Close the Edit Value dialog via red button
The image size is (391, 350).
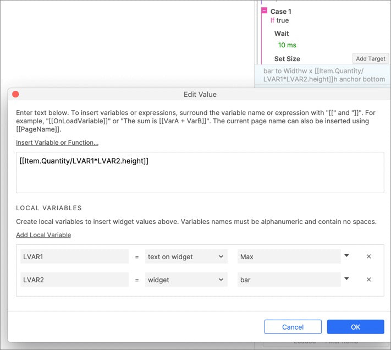pos(15,94)
